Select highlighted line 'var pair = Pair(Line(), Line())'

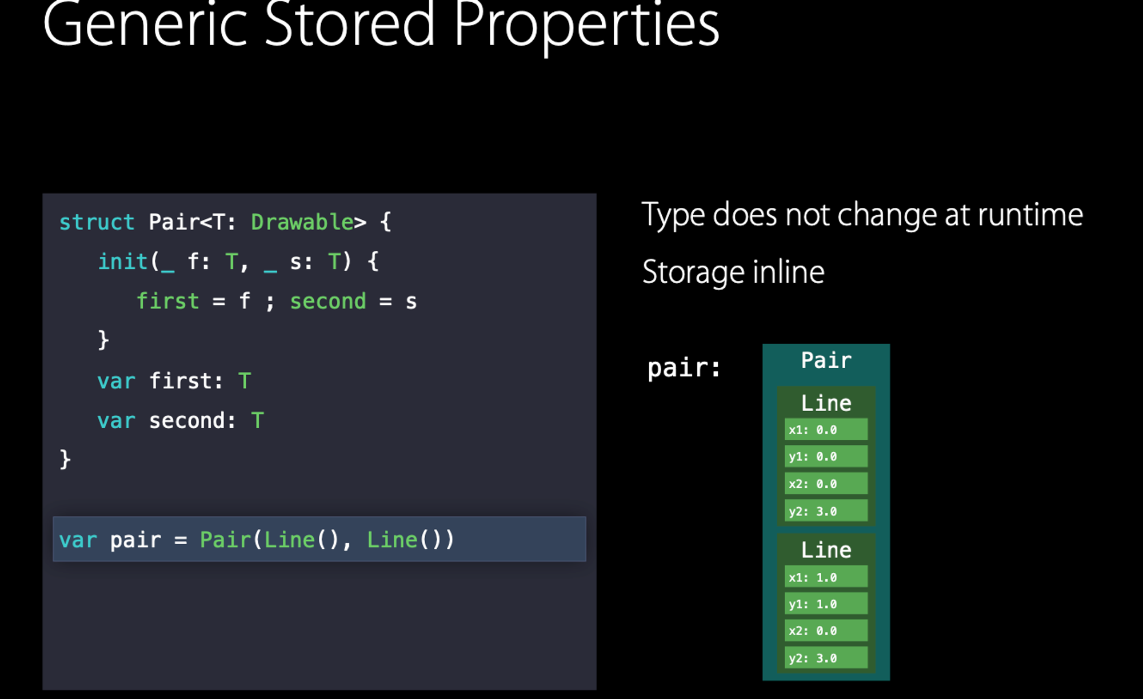319,539
